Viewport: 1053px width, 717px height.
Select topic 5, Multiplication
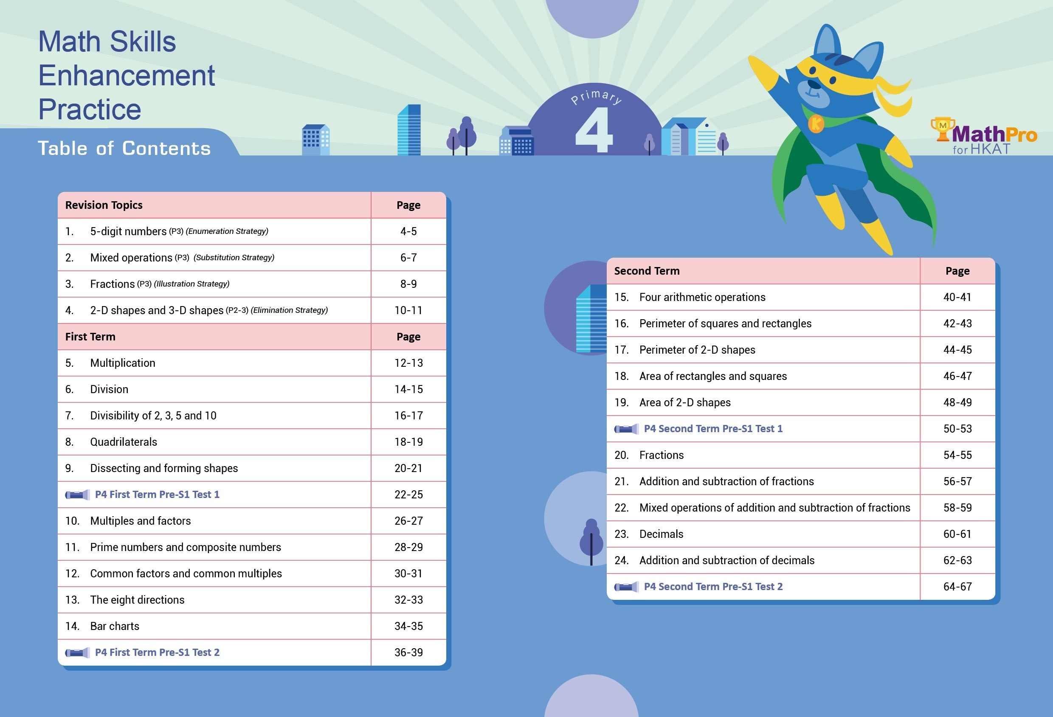click(214, 363)
